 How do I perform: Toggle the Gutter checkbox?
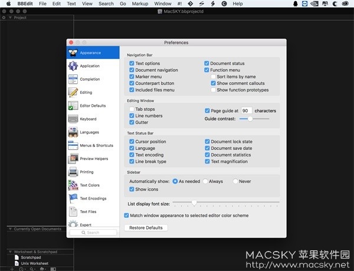132,122
